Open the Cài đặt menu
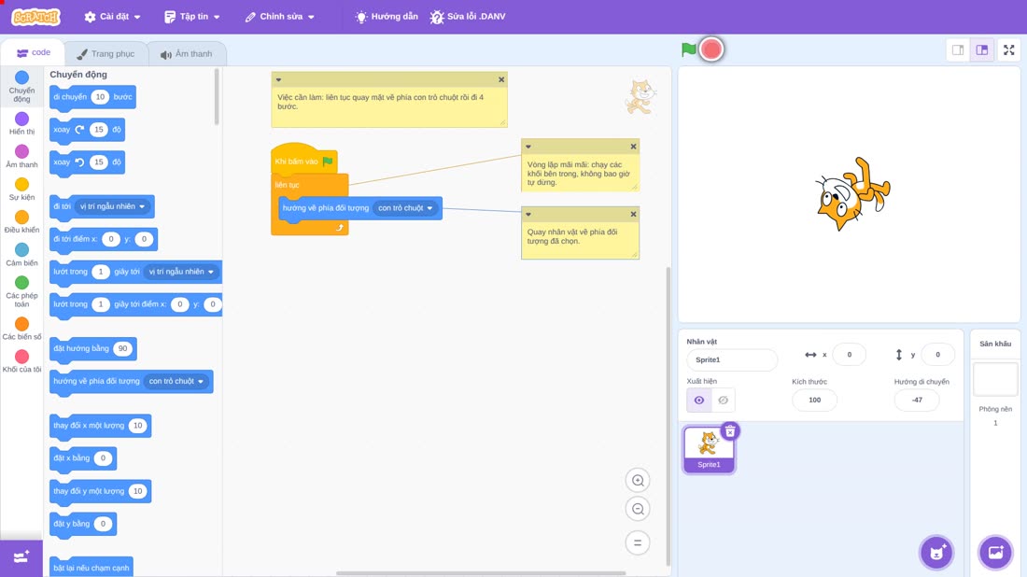The width and height of the screenshot is (1027, 577). [113, 17]
